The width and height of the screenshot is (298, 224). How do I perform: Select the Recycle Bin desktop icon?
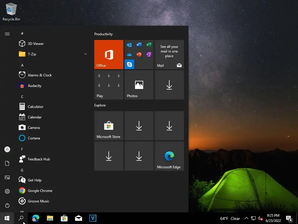point(11,12)
